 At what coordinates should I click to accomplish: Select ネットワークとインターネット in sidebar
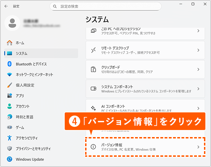(x=34, y=75)
